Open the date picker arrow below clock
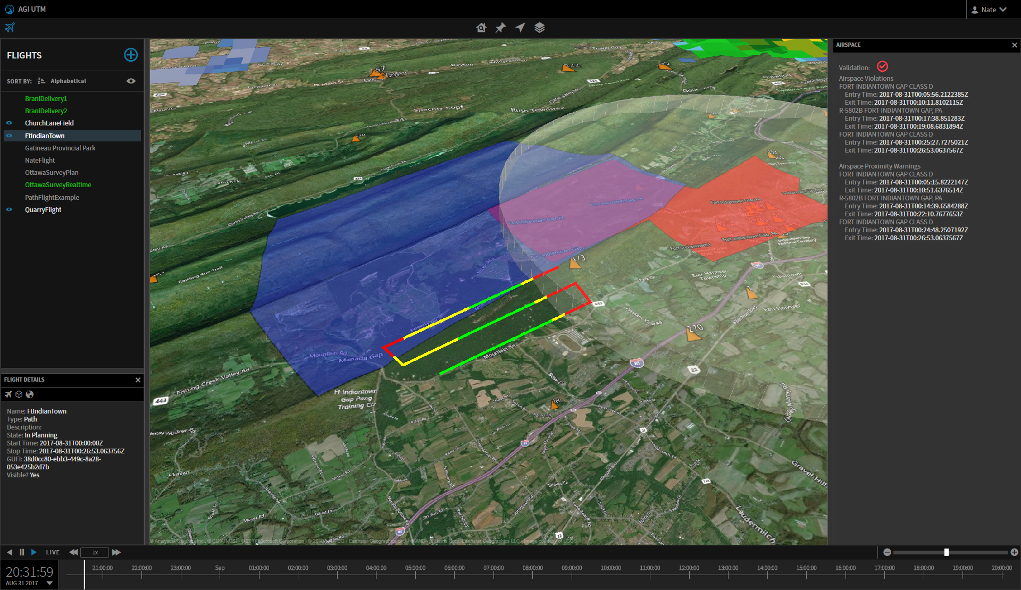 click(x=49, y=583)
